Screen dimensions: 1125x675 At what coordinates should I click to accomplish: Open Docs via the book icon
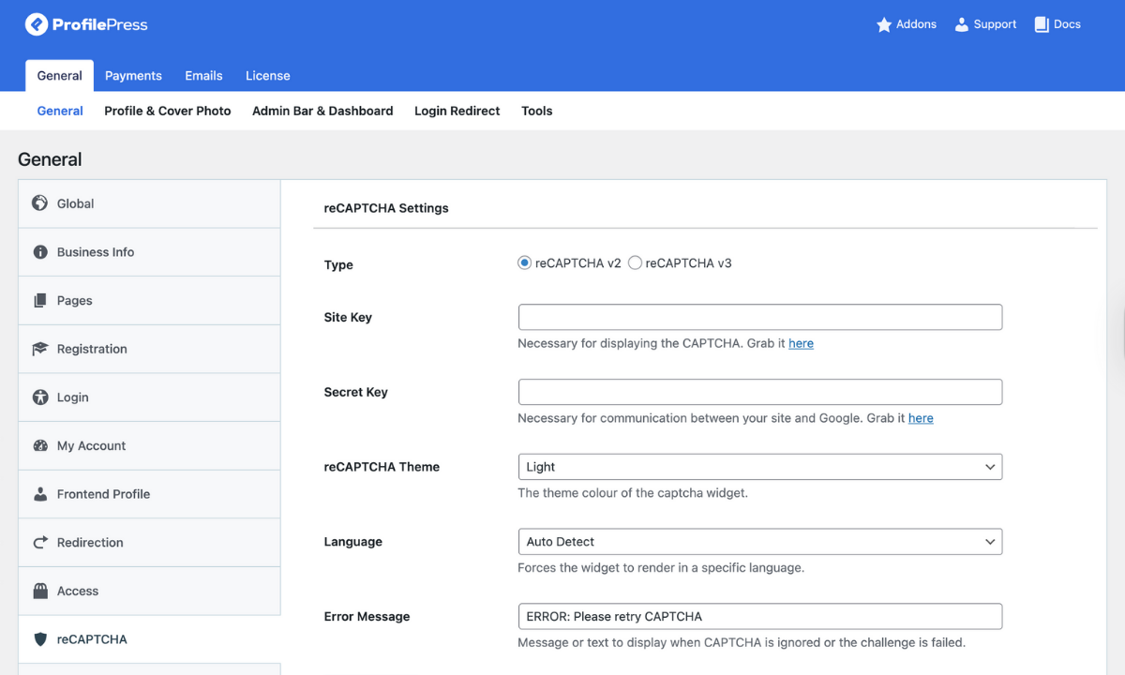click(1042, 25)
